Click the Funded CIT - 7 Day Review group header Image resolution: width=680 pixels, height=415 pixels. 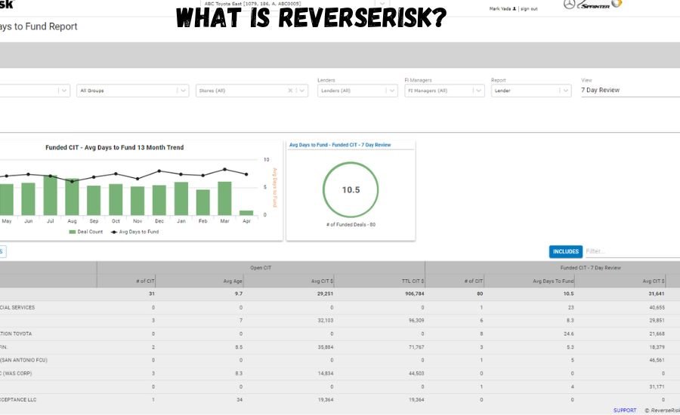click(x=590, y=268)
